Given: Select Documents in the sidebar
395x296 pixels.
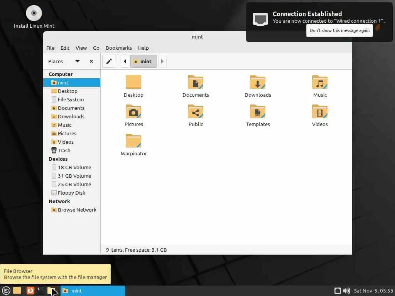Looking at the screenshot, I should tap(72, 108).
